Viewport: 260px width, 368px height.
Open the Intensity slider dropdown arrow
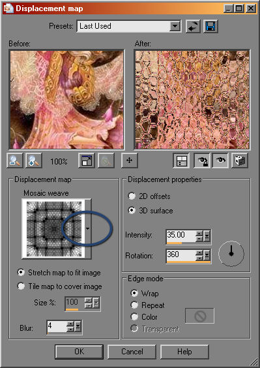pos(207,236)
